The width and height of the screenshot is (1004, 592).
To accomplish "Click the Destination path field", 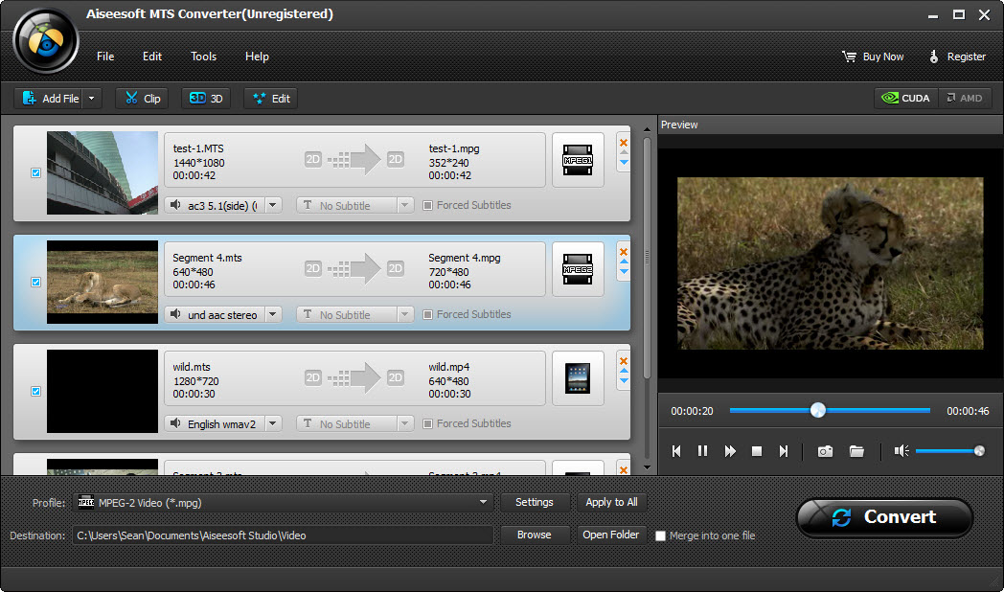I will (x=283, y=535).
